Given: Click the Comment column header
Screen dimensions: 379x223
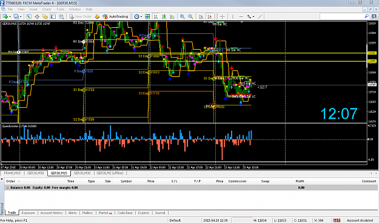Looking at the screenshot, I should pyautogui.click(x=369, y=181).
